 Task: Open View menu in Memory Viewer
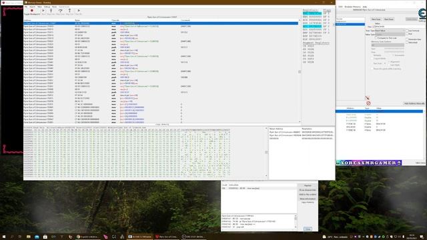39,7
